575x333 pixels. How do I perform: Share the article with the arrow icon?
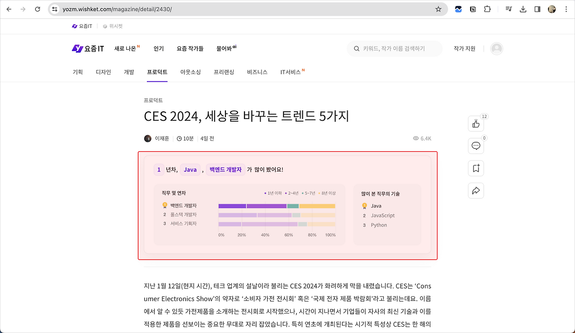pyautogui.click(x=476, y=191)
